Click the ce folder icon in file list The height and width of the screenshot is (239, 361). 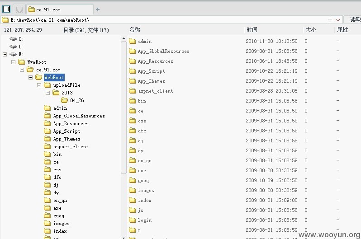click(133, 111)
